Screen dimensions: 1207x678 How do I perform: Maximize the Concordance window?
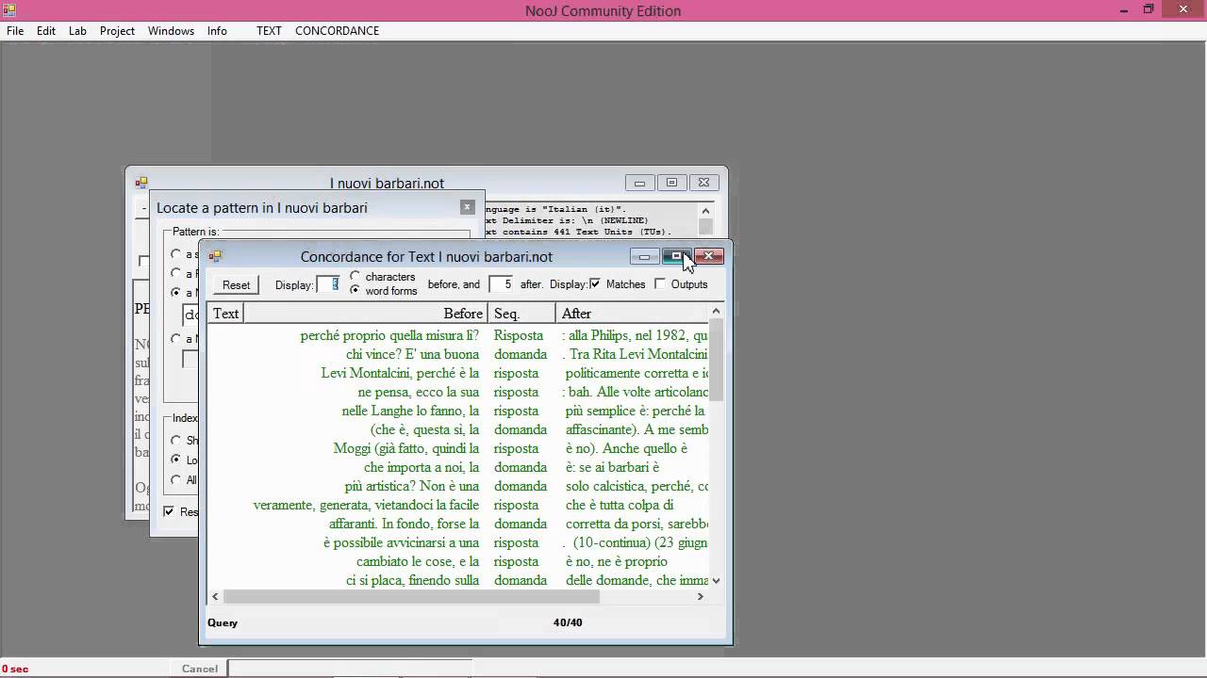click(676, 256)
